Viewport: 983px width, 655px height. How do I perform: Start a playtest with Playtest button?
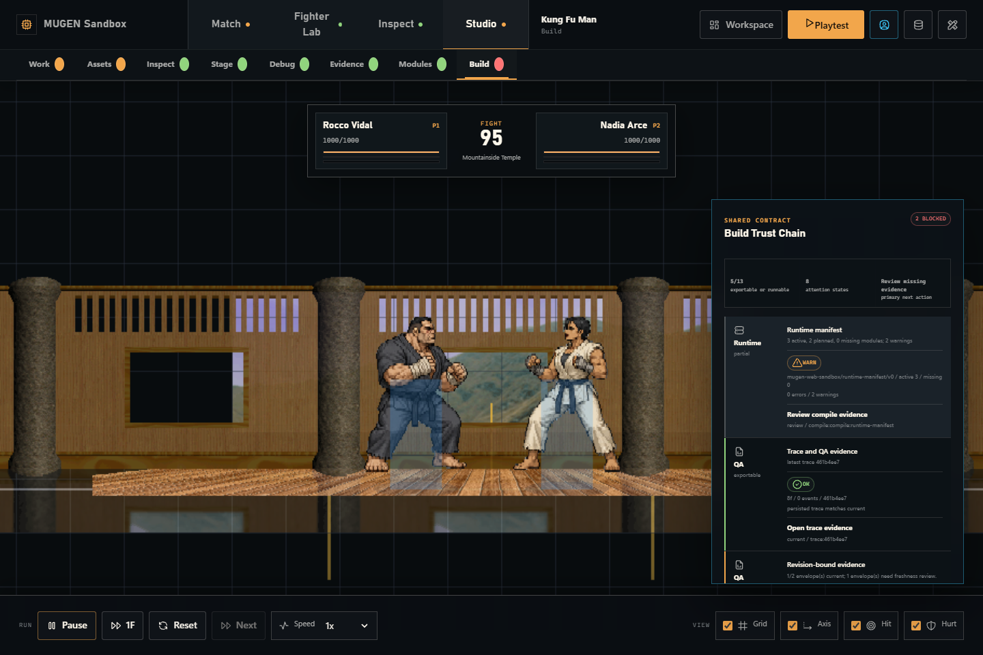click(x=826, y=25)
